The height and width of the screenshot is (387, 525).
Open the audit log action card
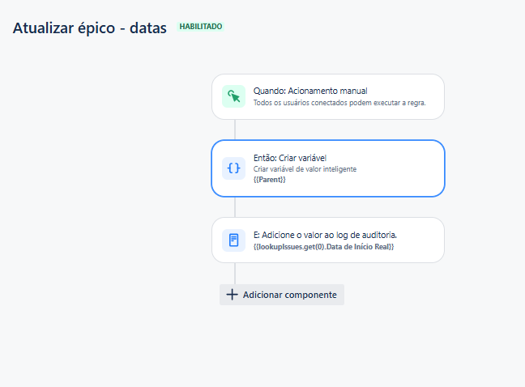[328, 240]
